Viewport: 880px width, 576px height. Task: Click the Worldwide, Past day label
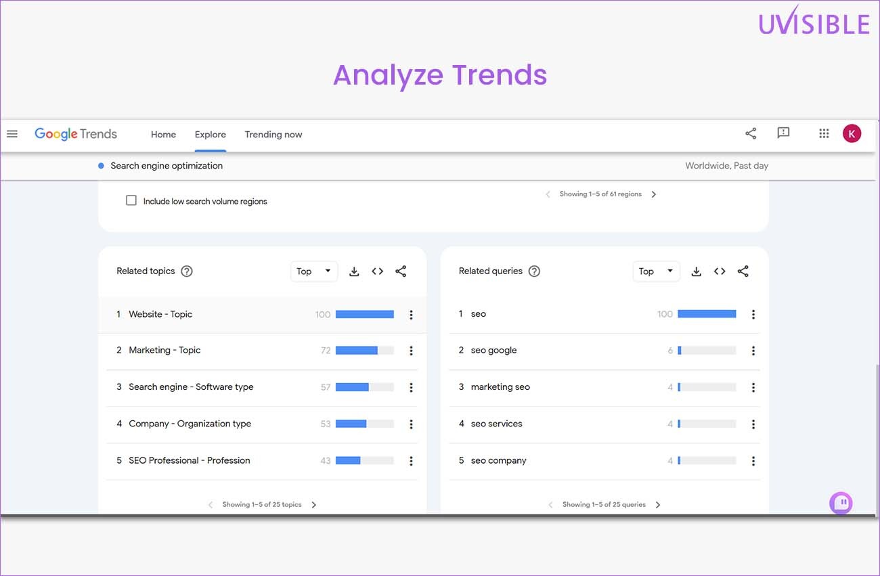click(x=726, y=166)
